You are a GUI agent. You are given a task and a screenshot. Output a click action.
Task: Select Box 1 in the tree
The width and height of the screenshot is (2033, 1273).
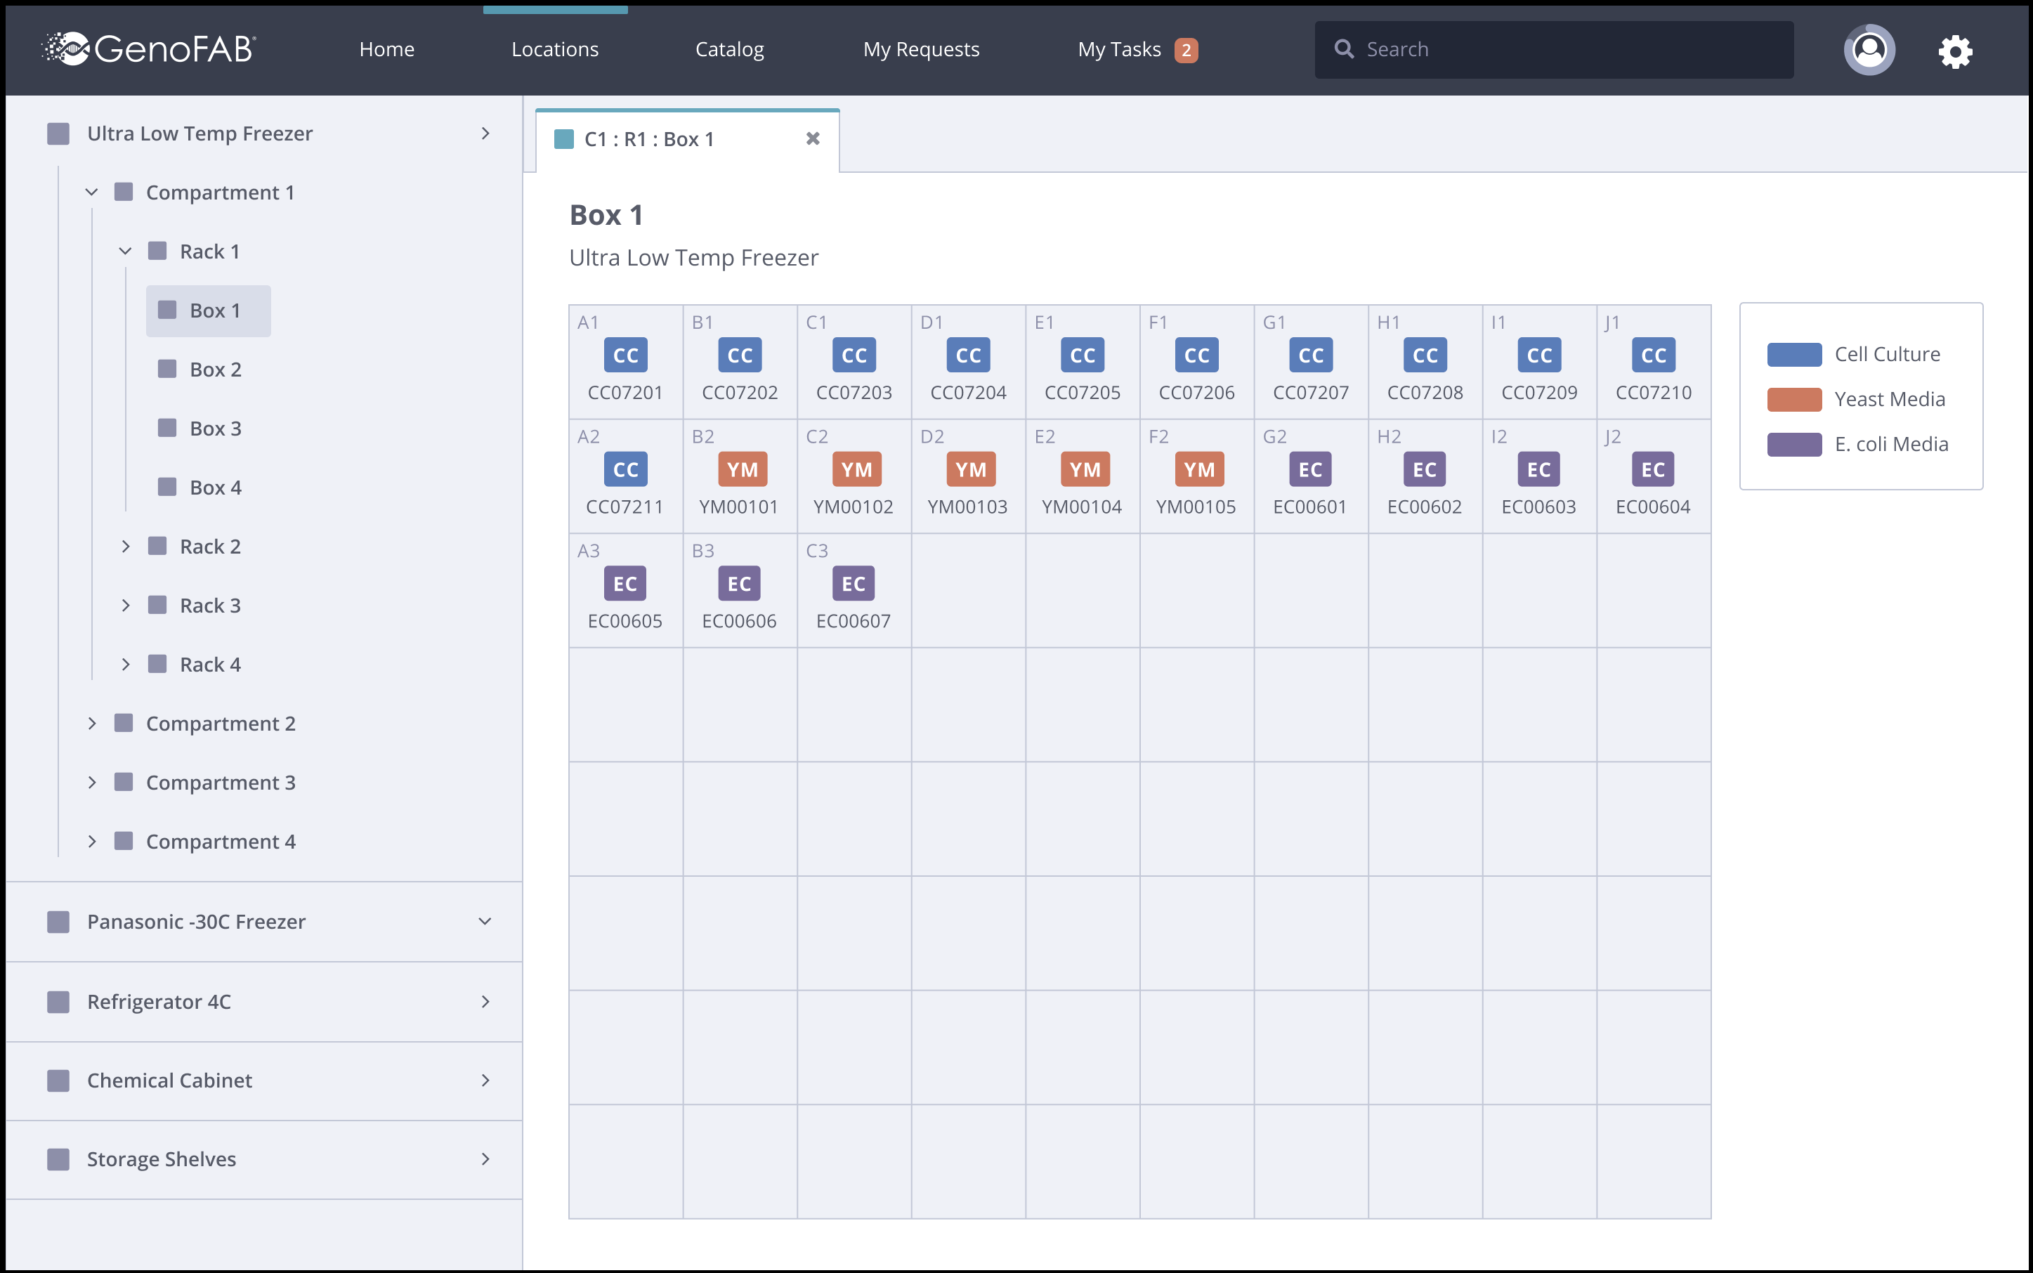[x=208, y=311]
